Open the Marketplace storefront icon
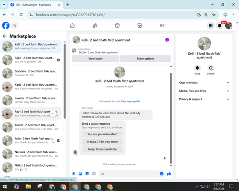The height and width of the screenshot is (191, 239). point(140,25)
